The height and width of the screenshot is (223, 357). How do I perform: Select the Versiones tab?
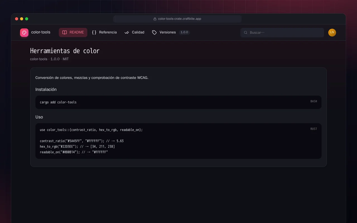click(171, 32)
